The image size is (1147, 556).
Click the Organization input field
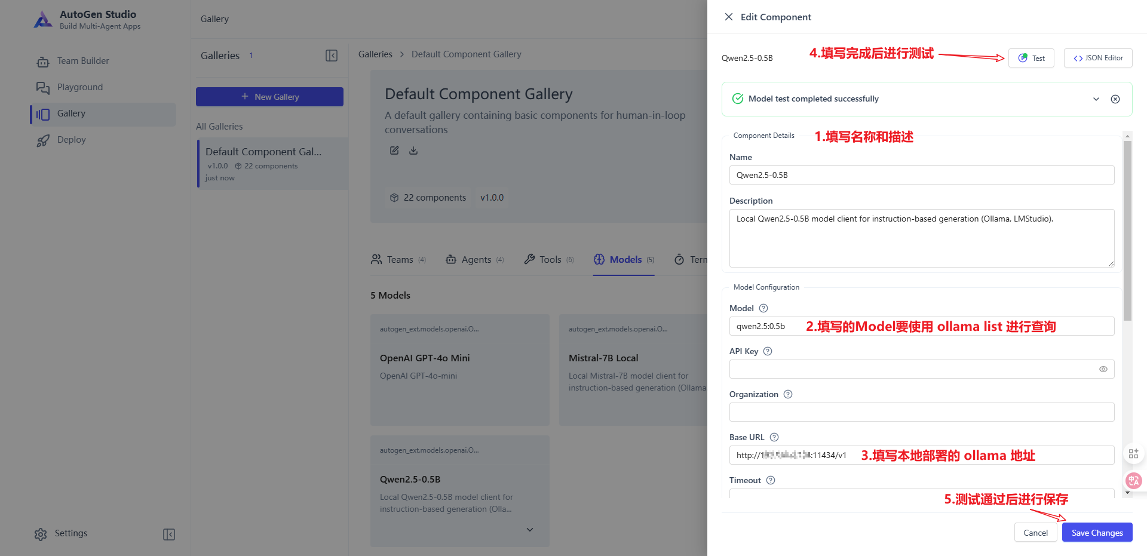click(922, 412)
